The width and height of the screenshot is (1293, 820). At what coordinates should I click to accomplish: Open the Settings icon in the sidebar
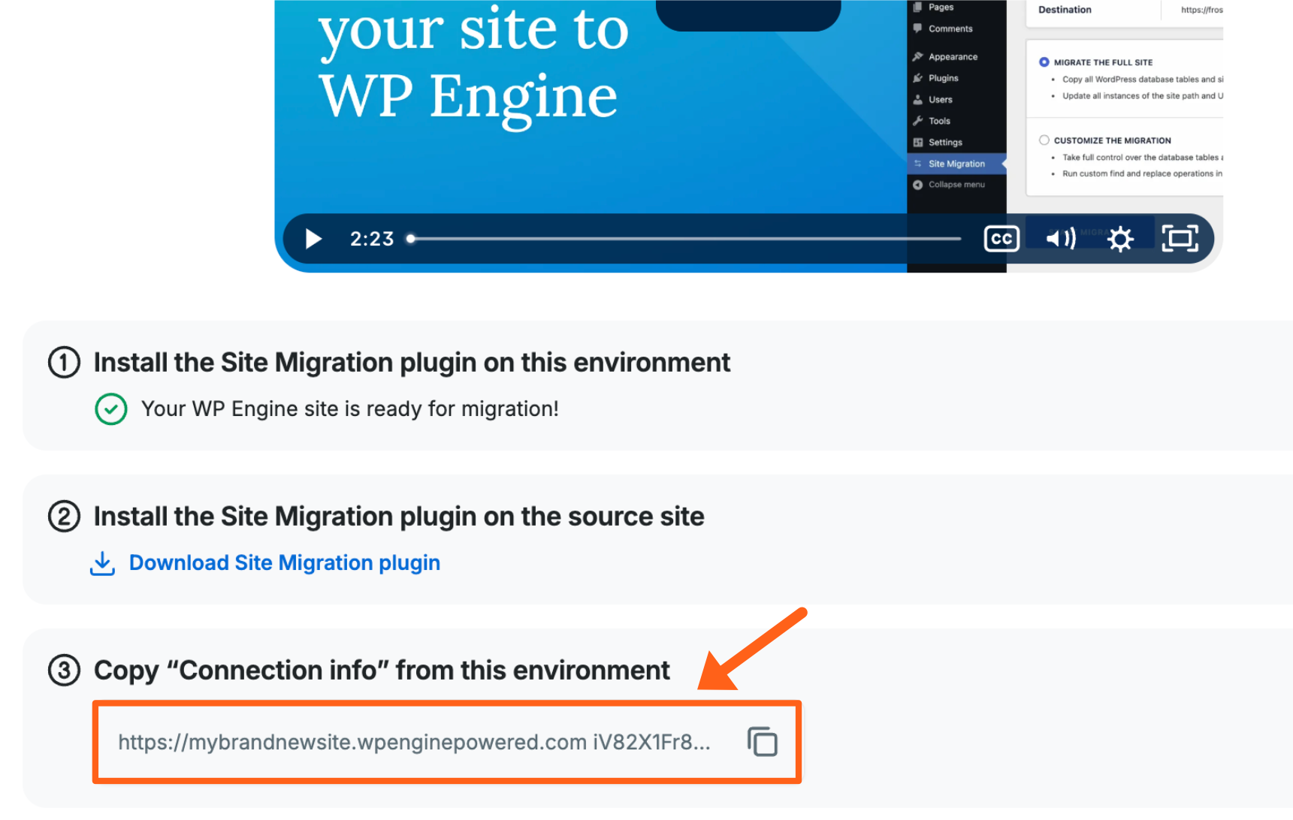click(918, 142)
